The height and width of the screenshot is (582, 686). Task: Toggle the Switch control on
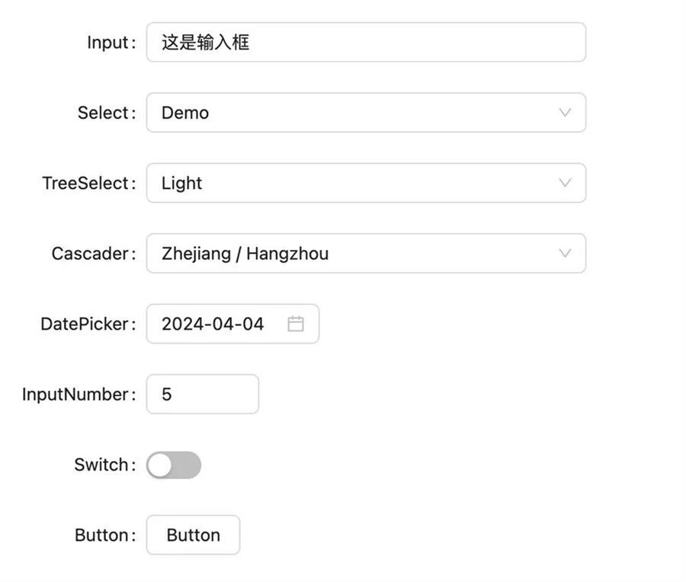click(174, 465)
